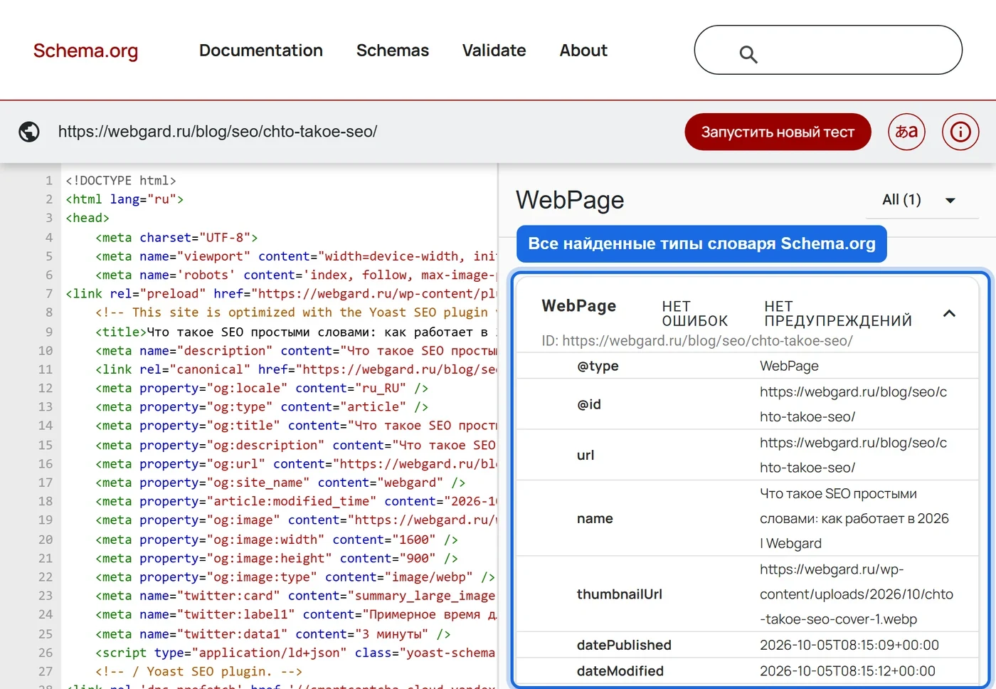The image size is (996, 689).
Task: Open the Documentation menu
Action: (261, 51)
